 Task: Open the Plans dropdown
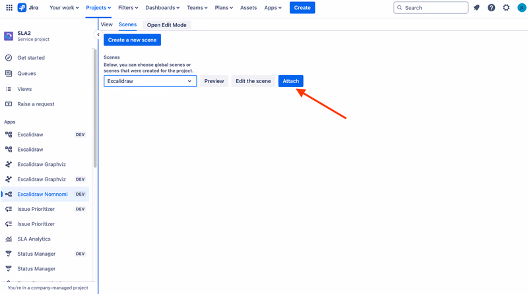pyautogui.click(x=224, y=7)
